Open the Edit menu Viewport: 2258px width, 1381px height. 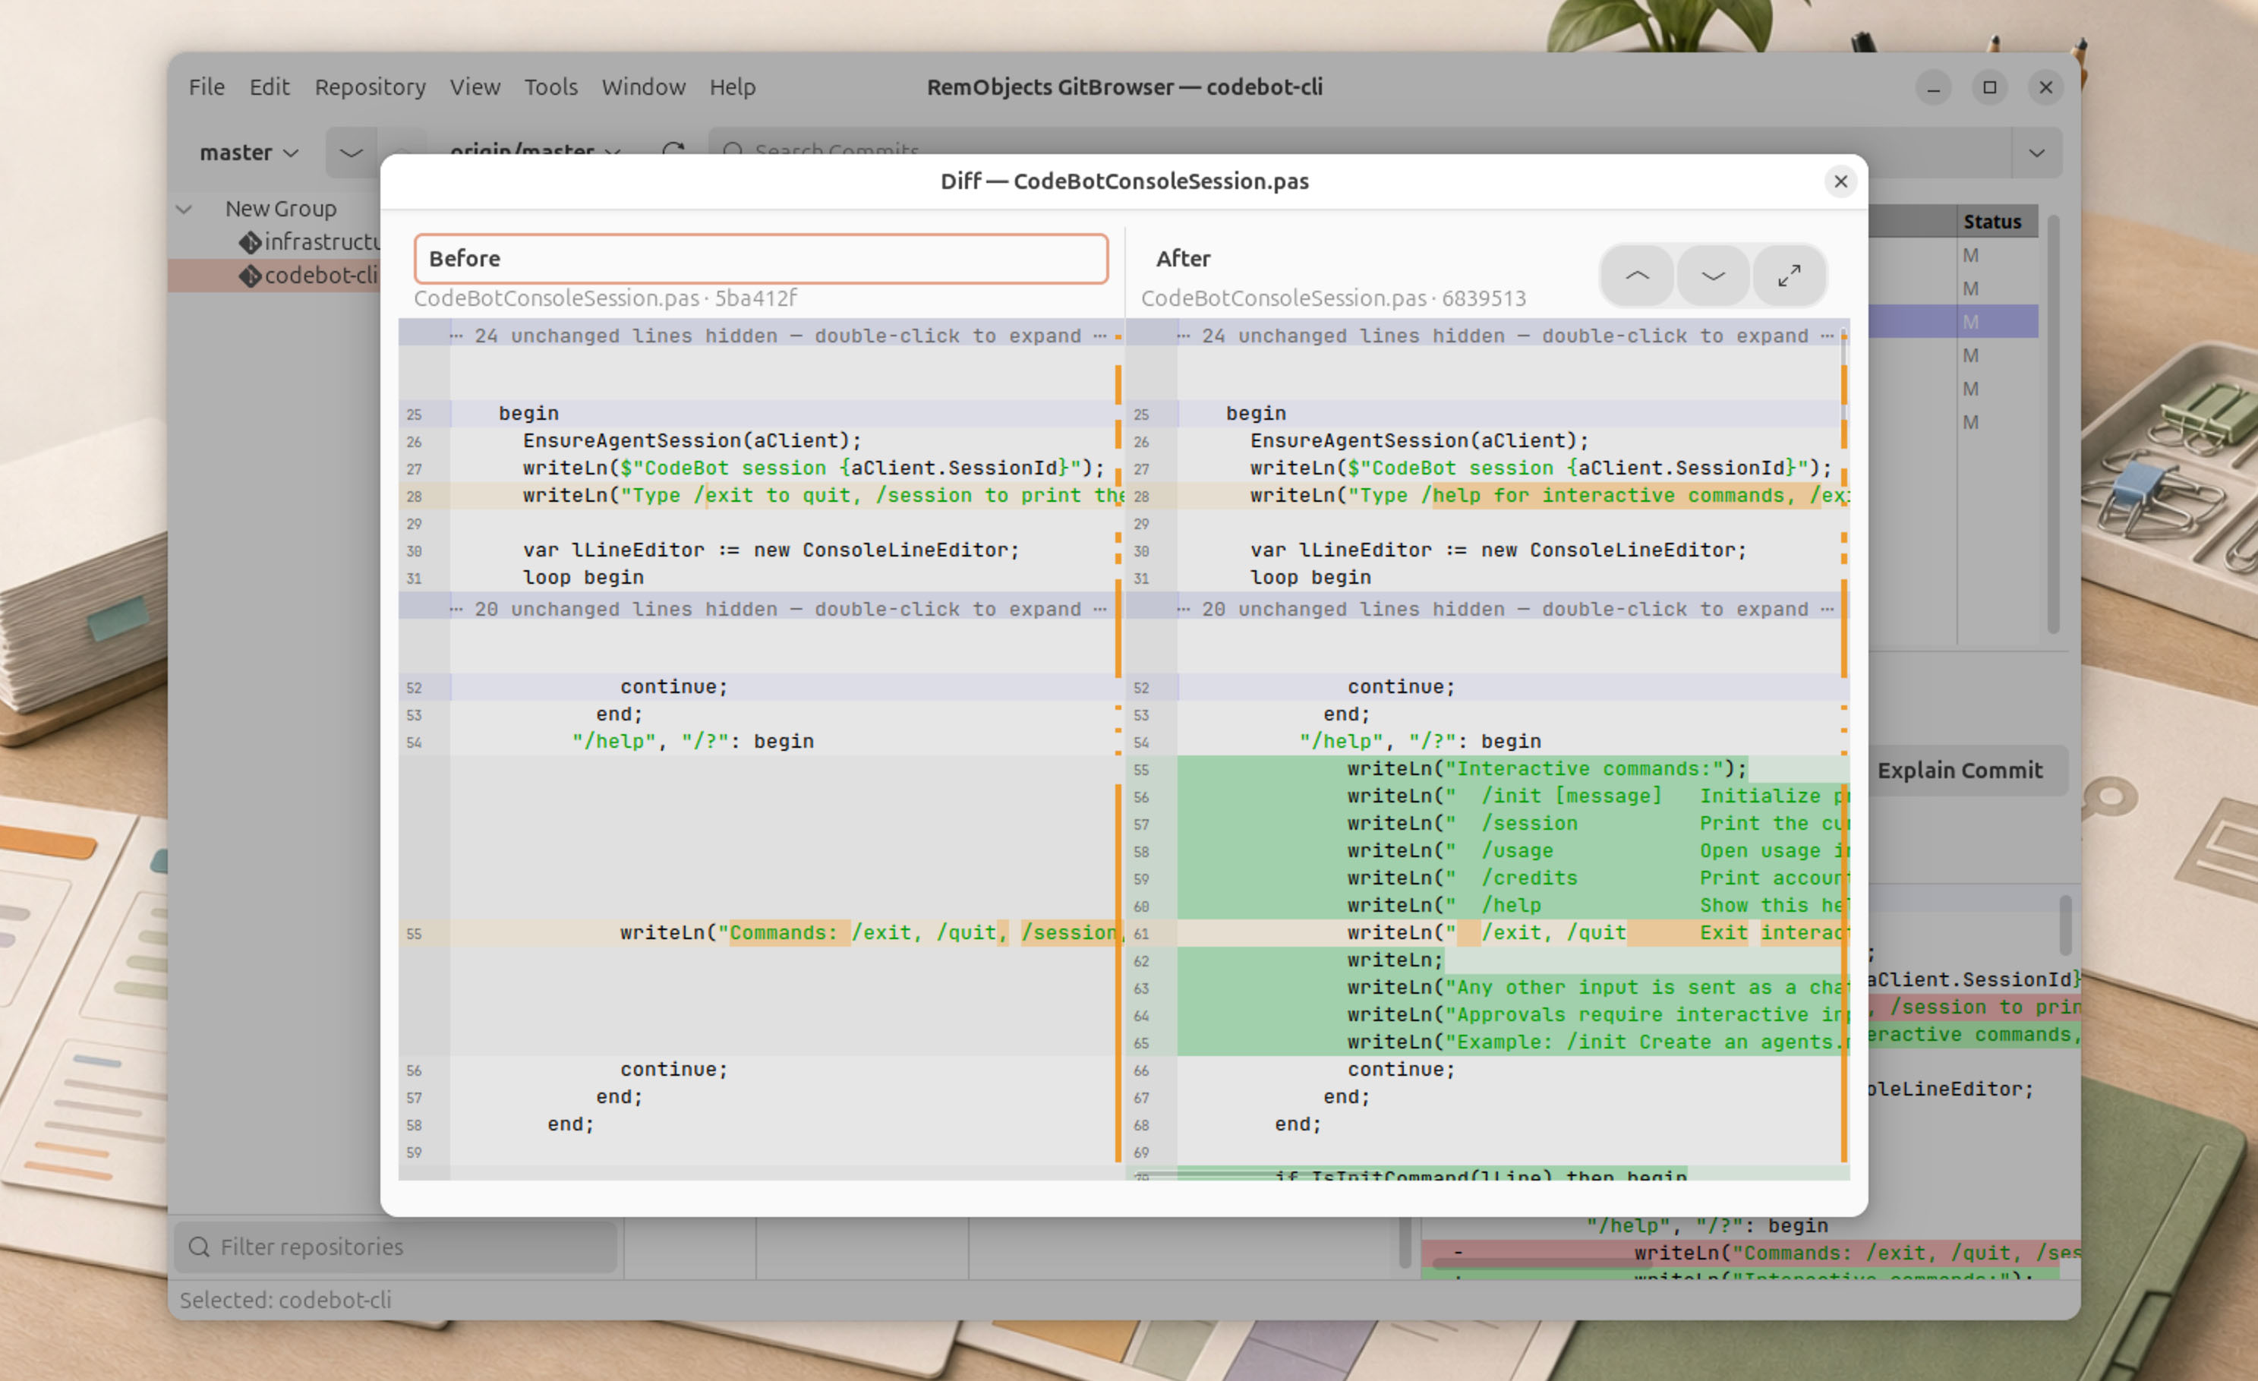click(270, 87)
